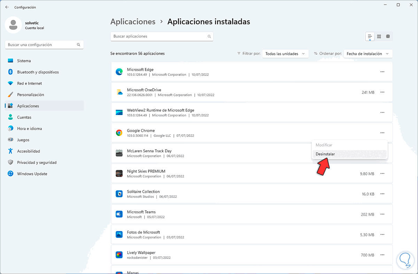Click the Fotos de Microsoft icon

coord(119,234)
